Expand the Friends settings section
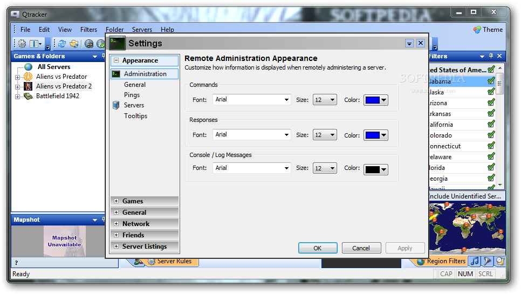 coord(116,235)
